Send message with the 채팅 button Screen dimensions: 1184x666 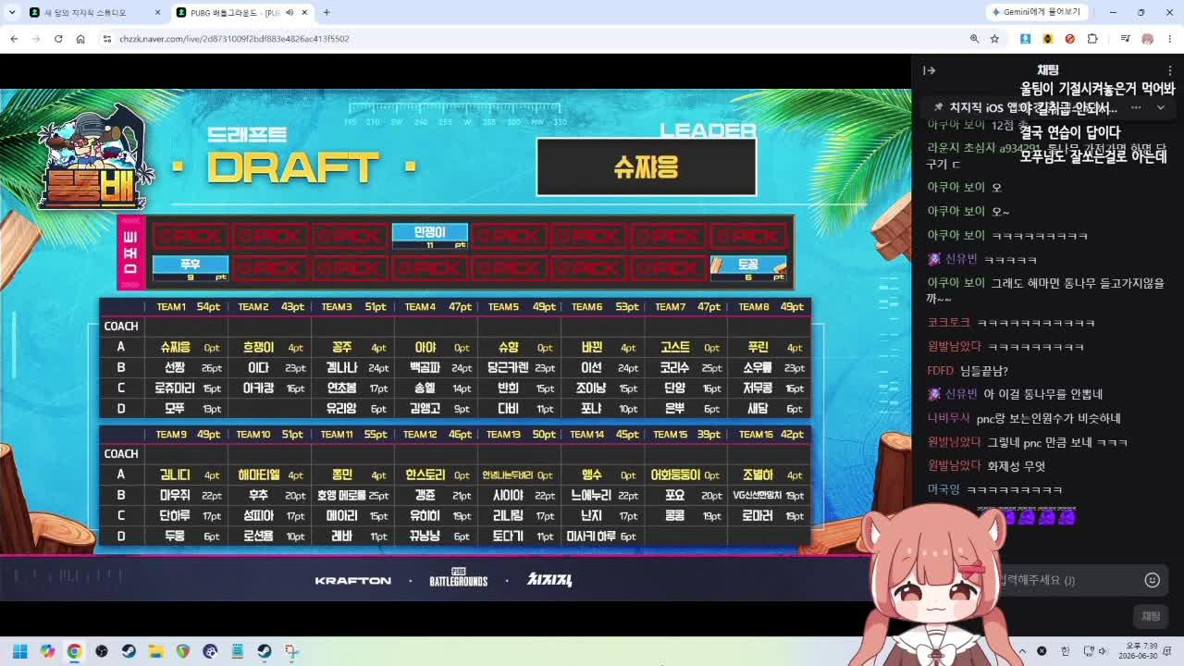1151,616
